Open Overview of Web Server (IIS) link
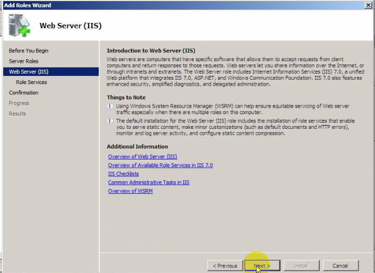 142,156
